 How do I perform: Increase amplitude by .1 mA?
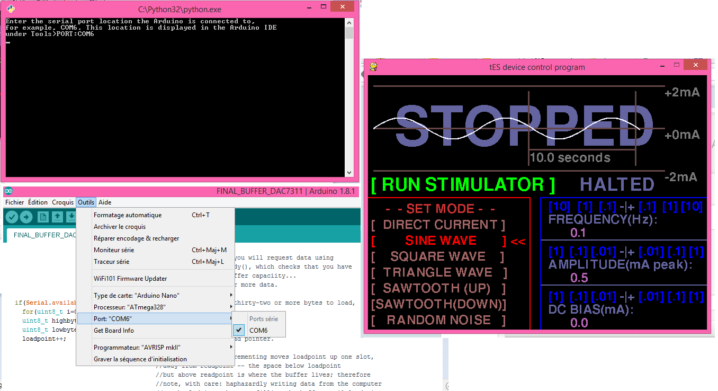pyautogui.click(x=676, y=251)
